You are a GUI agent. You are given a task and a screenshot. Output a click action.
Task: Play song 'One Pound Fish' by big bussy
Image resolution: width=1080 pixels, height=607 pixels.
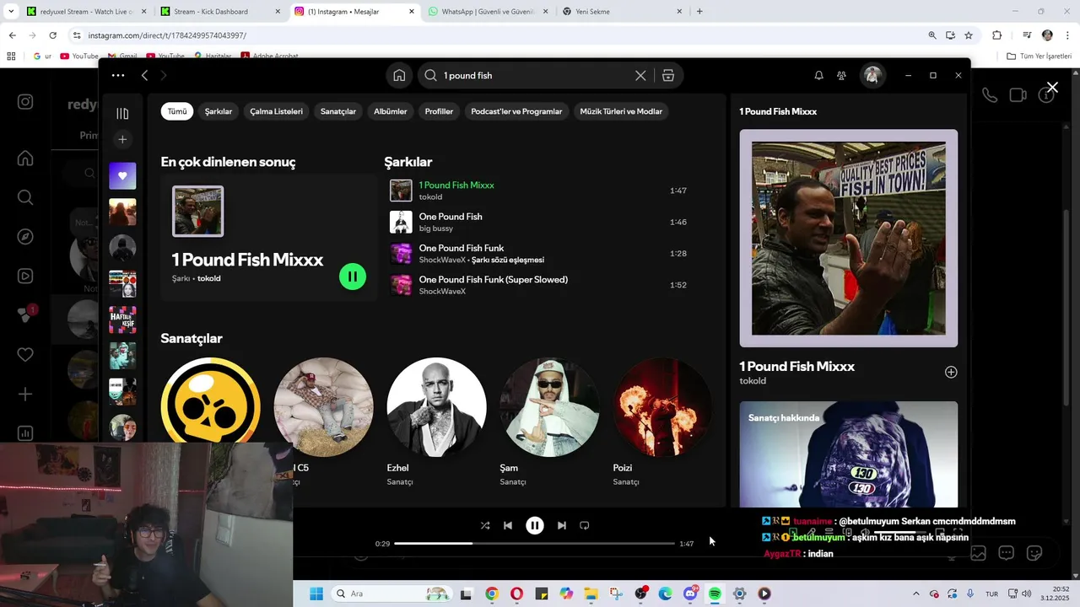[x=538, y=223]
